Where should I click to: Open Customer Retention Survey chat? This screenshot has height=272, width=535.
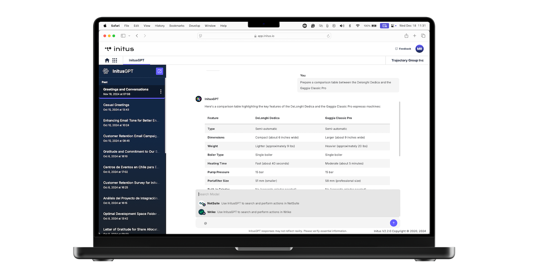[132, 185]
